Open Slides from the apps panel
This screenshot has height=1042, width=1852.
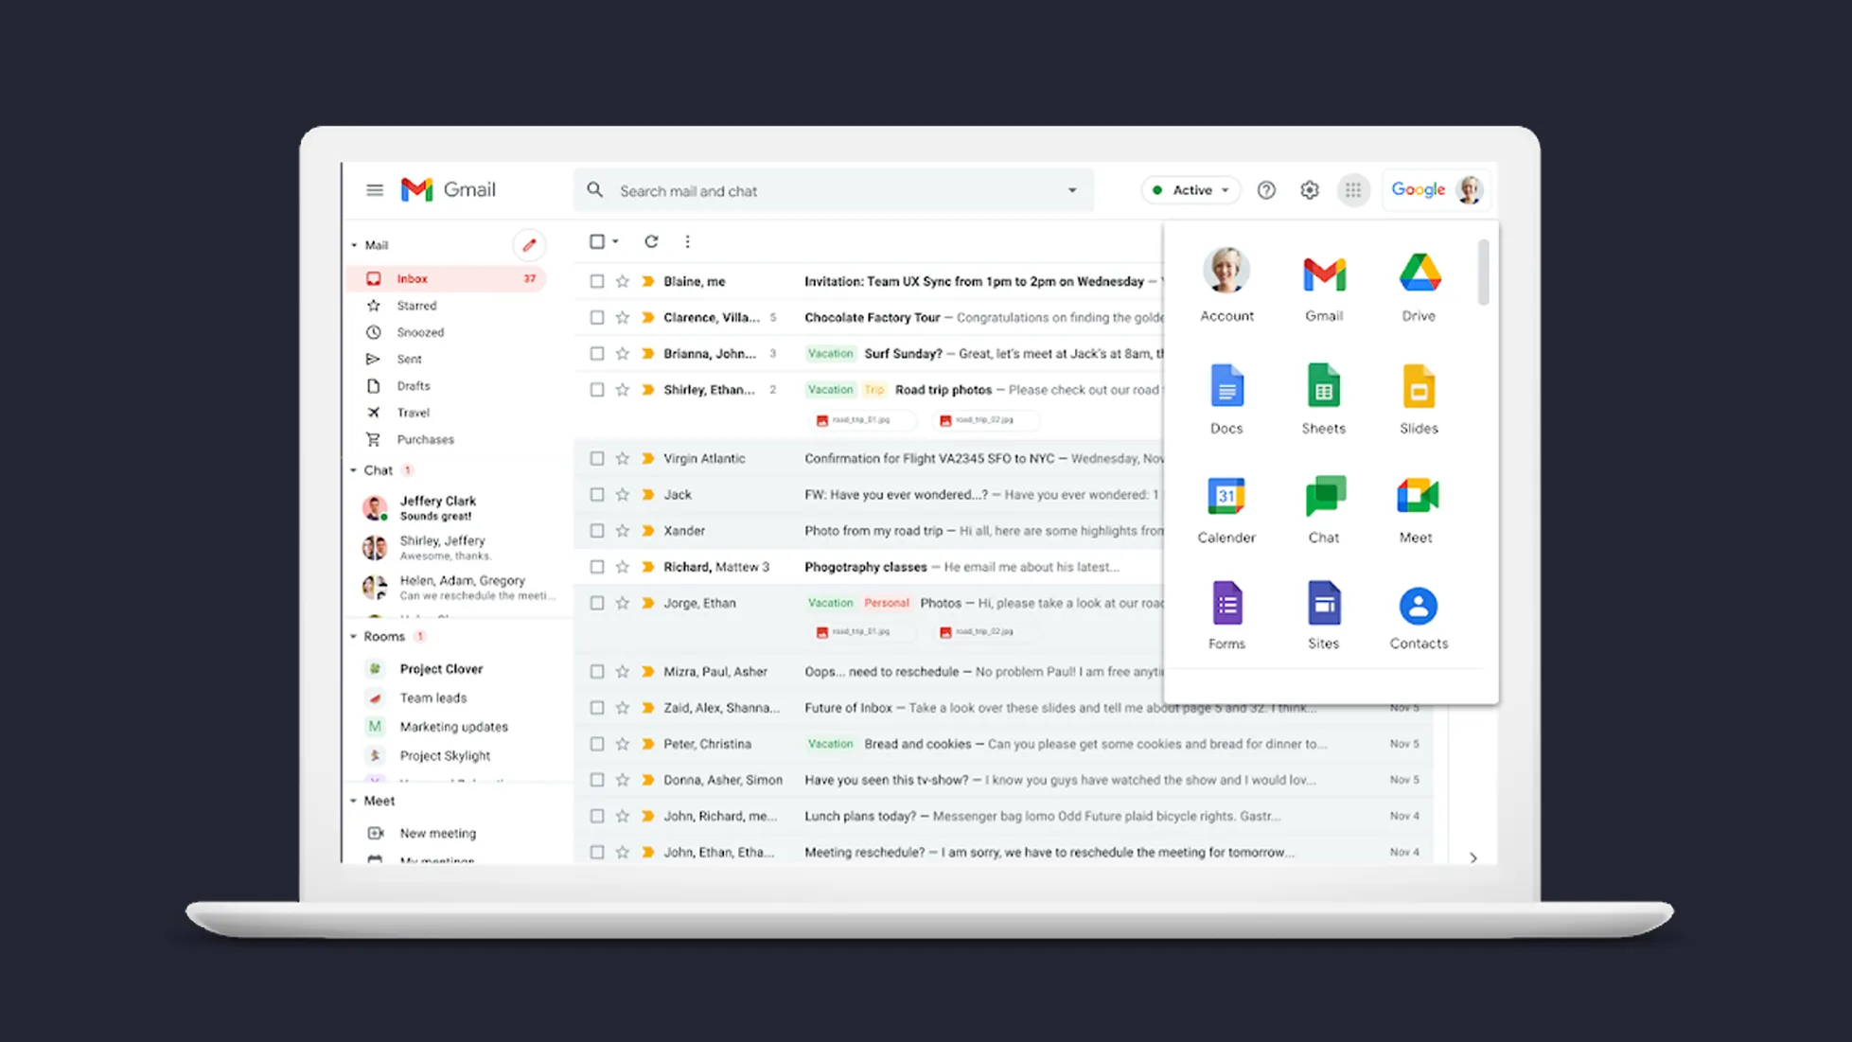(x=1419, y=399)
